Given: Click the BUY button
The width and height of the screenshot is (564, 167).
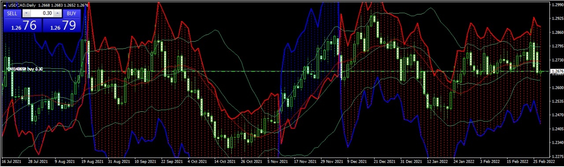Looking at the screenshot, I should pos(71,13).
